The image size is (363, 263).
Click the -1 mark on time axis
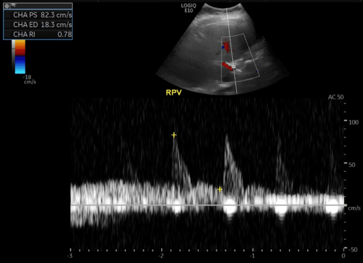click(252, 256)
